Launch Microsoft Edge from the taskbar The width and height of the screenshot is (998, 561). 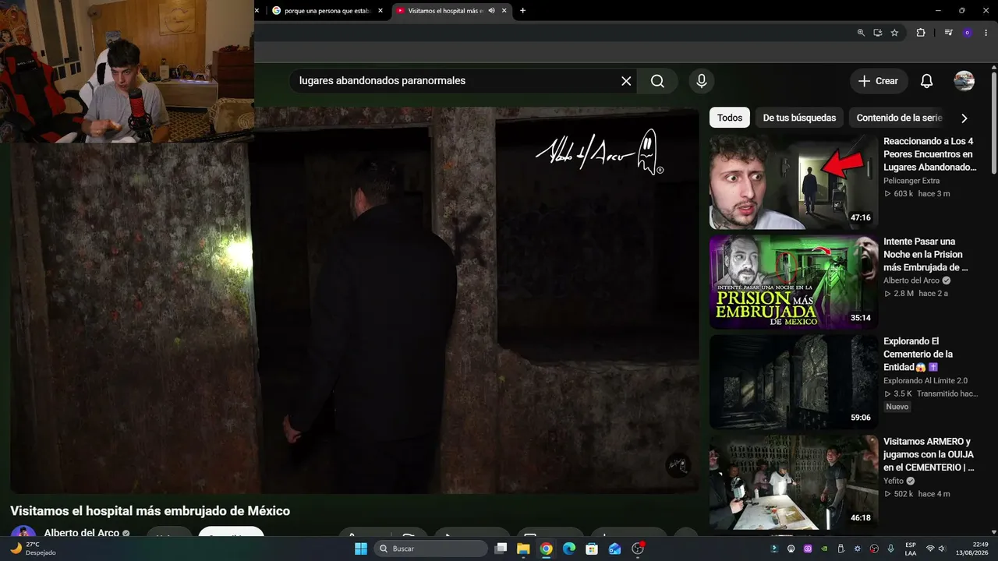(569, 549)
